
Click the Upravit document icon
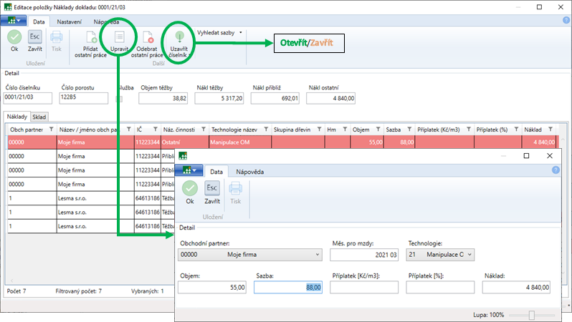coord(120,37)
